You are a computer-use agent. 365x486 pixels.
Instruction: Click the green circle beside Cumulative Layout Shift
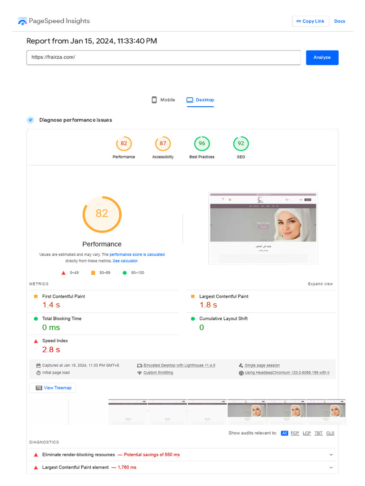[x=193, y=318]
